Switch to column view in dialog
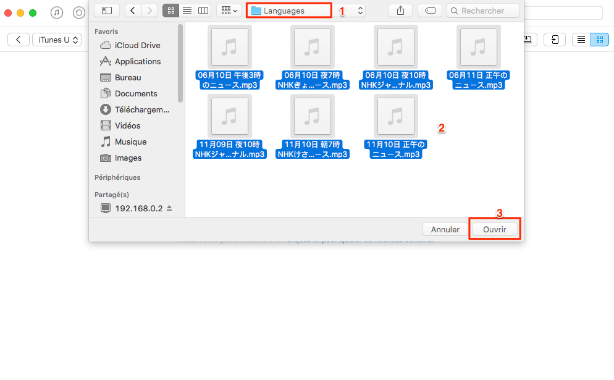 (x=203, y=11)
